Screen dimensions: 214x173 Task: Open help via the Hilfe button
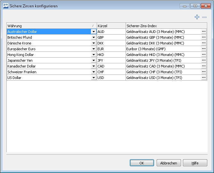coord(195,163)
